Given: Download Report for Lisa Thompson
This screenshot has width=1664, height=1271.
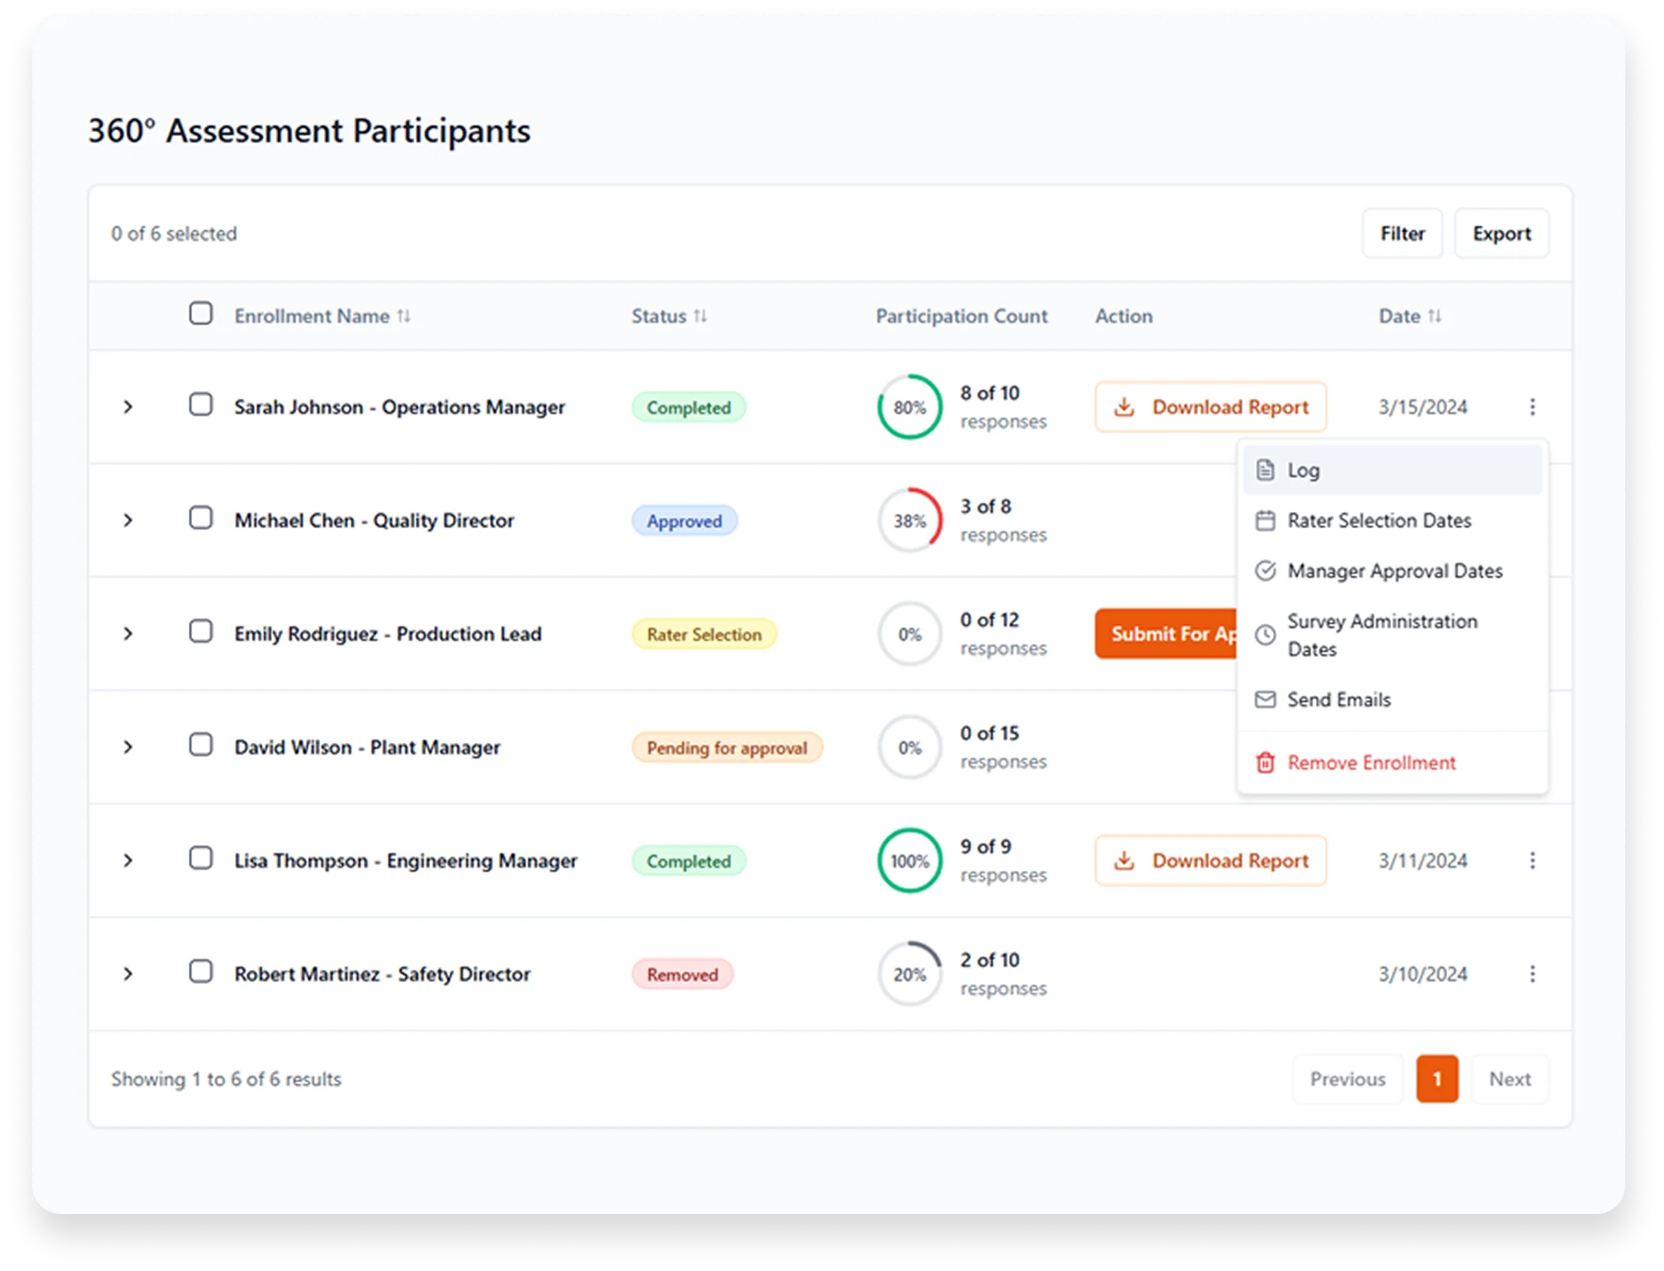Looking at the screenshot, I should [1210, 861].
